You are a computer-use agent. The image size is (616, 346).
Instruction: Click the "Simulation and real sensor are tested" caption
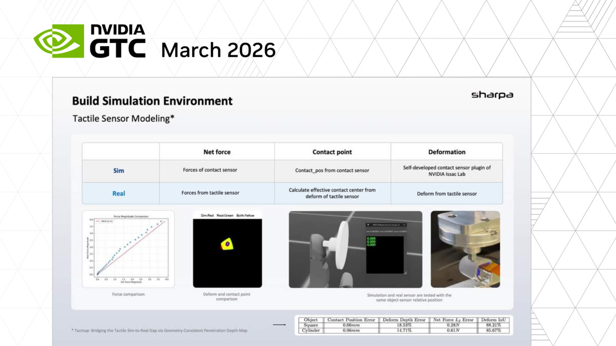point(409,297)
